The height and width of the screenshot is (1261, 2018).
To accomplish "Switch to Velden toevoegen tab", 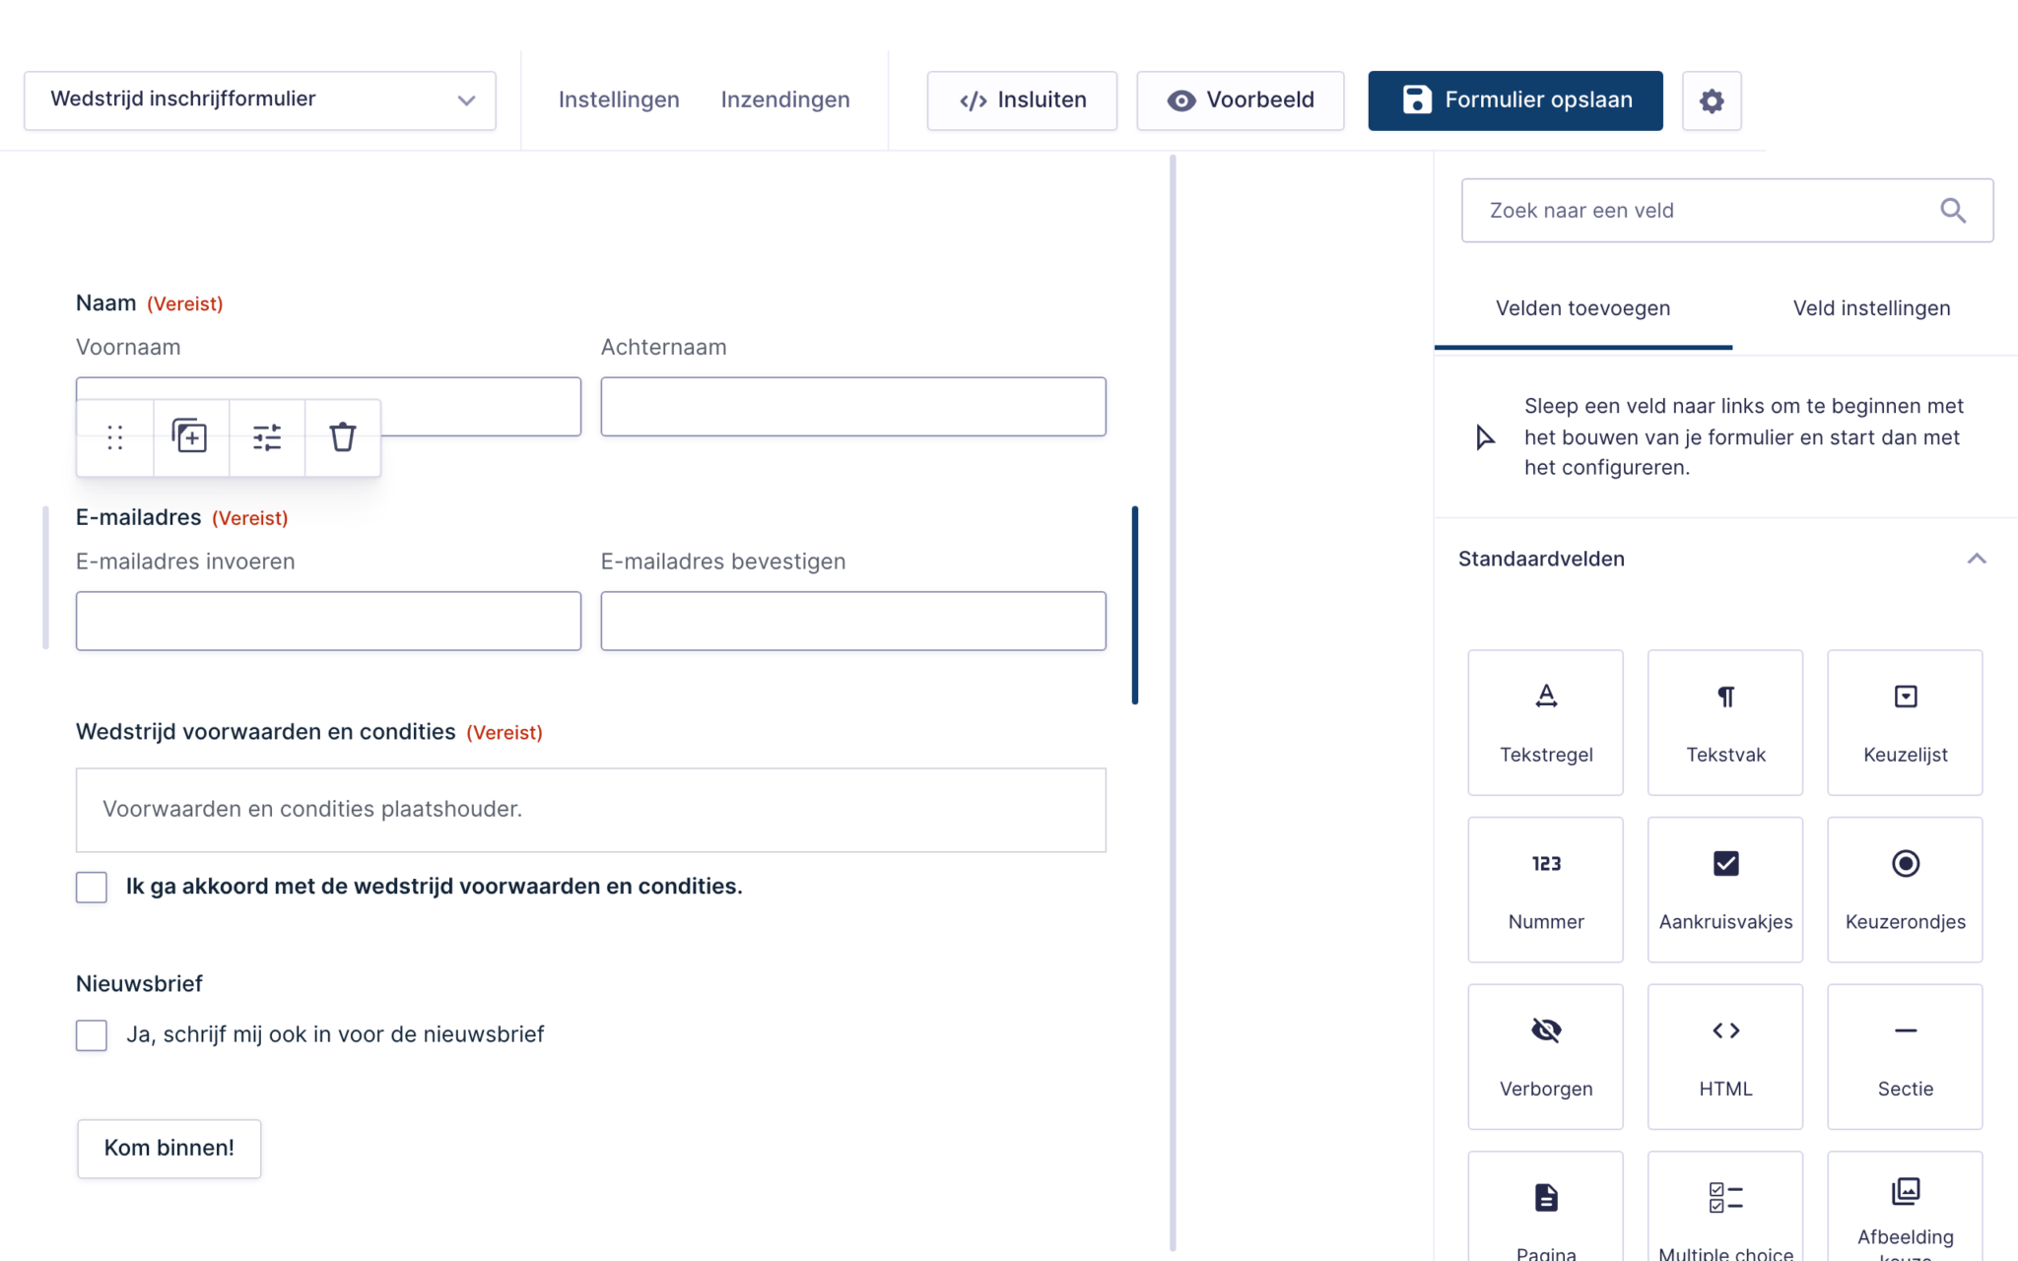I will pos(1582,308).
